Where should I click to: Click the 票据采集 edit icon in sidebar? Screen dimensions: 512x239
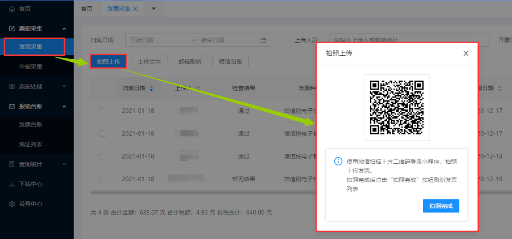(12, 29)
